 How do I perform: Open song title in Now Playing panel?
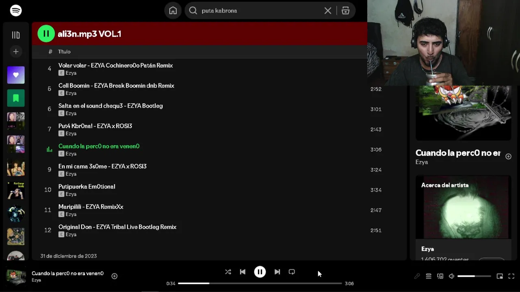point(458,153)
